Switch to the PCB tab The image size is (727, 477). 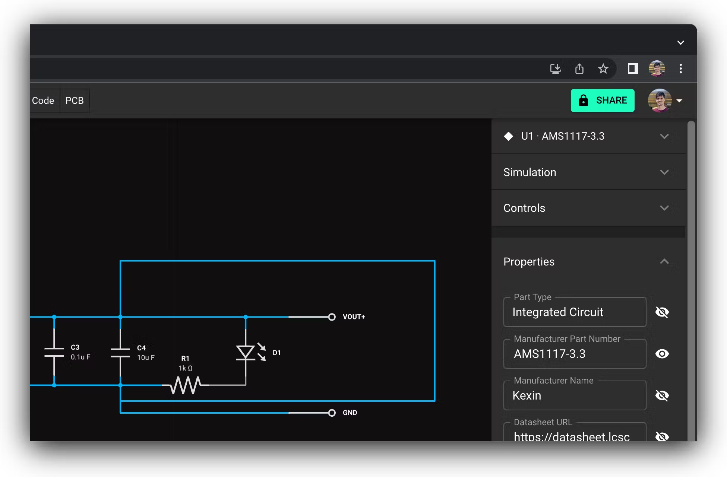pos(75,100)
